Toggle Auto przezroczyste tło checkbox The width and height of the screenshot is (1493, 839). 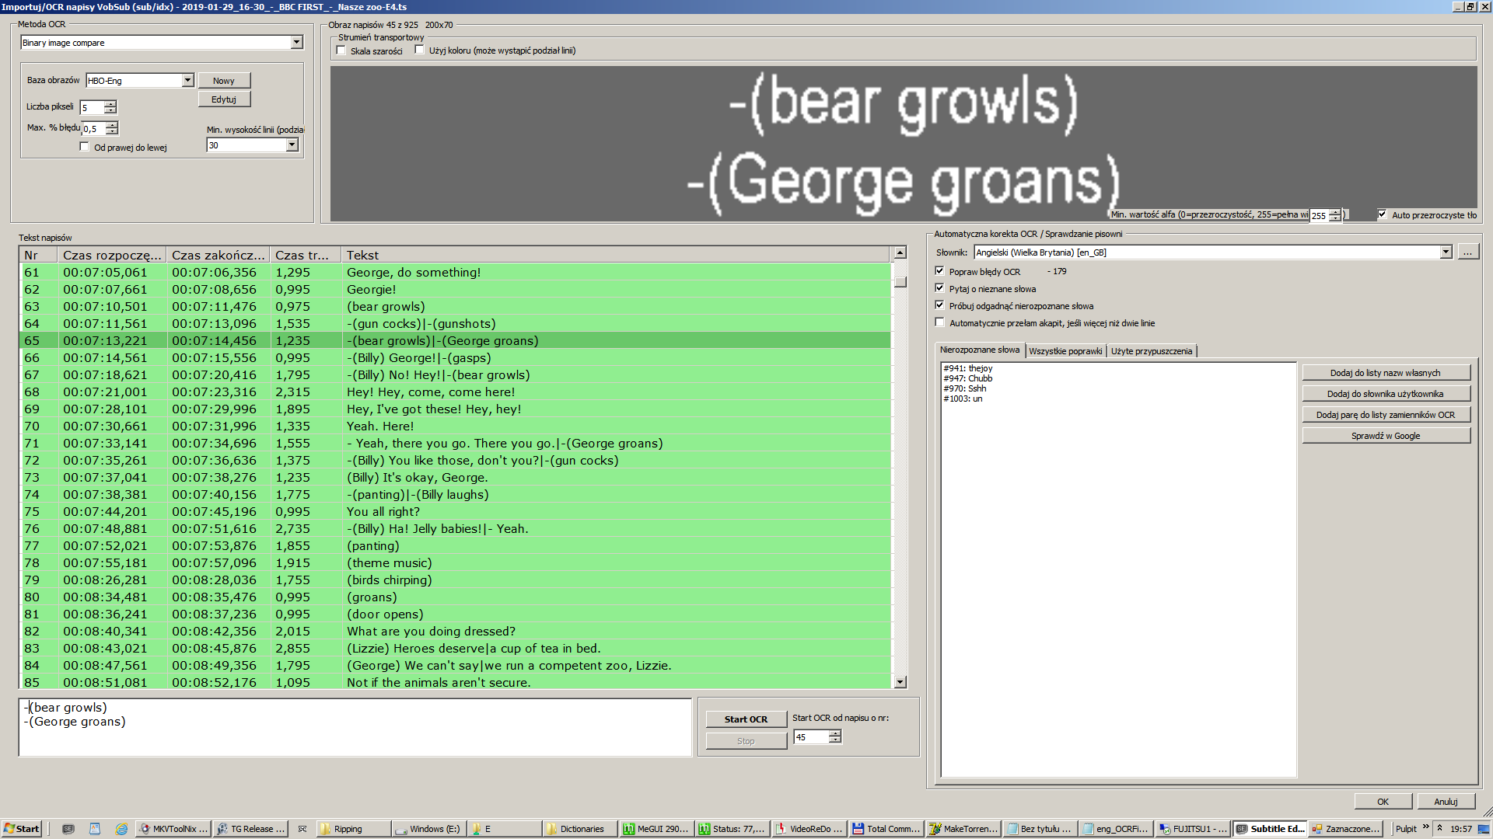coord(1382,214)
